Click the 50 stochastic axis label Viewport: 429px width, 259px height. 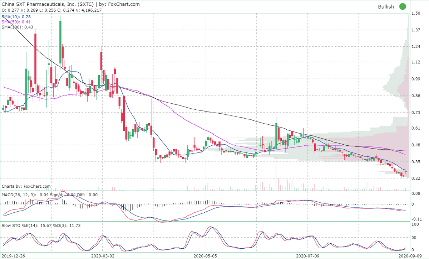click(x=414, y=237)
